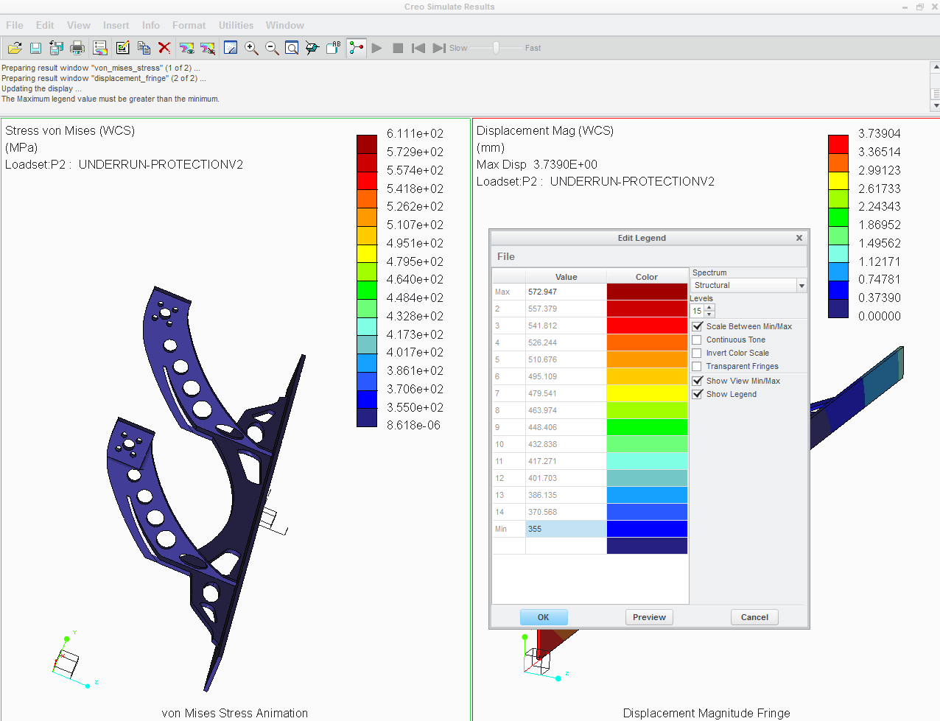Screen dimensions: 940x721
Task: Open the View menu
Action: (x=79, y=25)
